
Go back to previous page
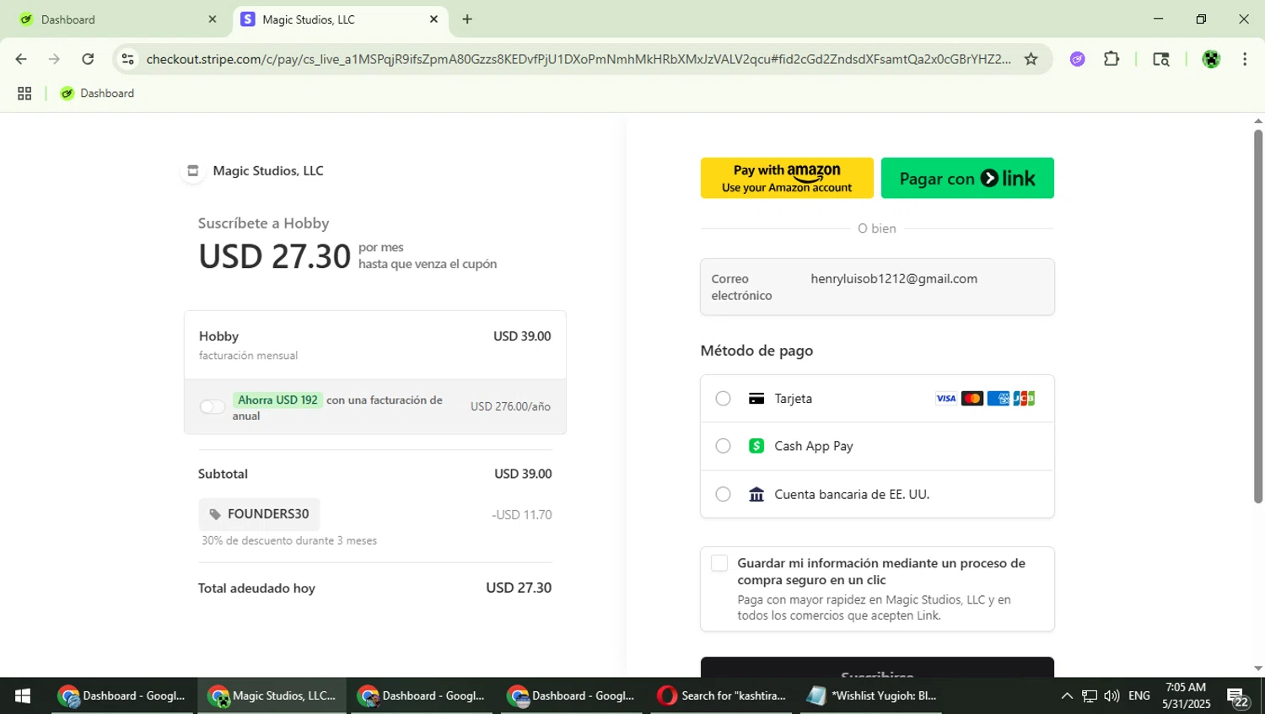tap(21, 59)
